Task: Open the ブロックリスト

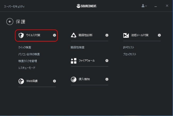Action: (130, 54)
